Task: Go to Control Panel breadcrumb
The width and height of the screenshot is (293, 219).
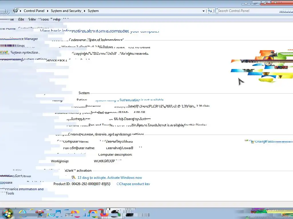Action: click(x=34, y=11)
